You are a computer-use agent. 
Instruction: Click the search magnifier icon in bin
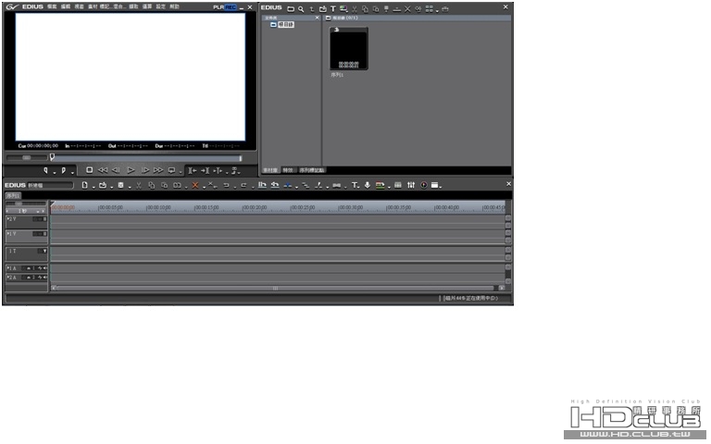coord(301,9)
